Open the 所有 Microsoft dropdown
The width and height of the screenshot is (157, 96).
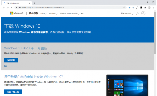pos(127,14)
